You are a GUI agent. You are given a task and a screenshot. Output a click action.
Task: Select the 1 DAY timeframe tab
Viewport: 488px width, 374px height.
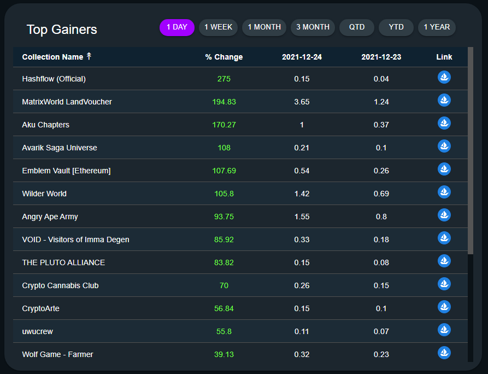point(177,27)
